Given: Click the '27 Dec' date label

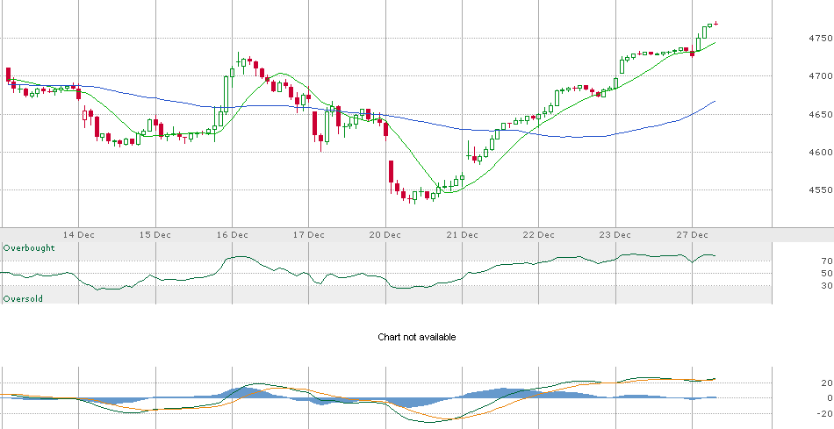Looking at the screenshot, I should click(693, 234).
